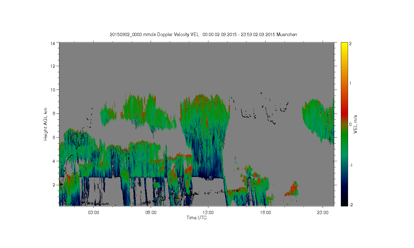Screen dimensions: 414x248
Task: Click the Time UTC axis title
Action: tap(197, 218)
